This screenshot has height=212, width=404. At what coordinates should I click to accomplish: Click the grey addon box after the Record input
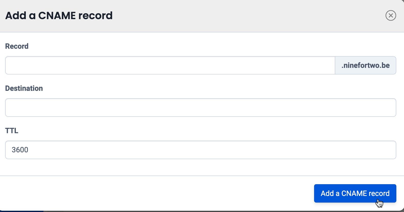pyautogui.click(x=365, y=65)
